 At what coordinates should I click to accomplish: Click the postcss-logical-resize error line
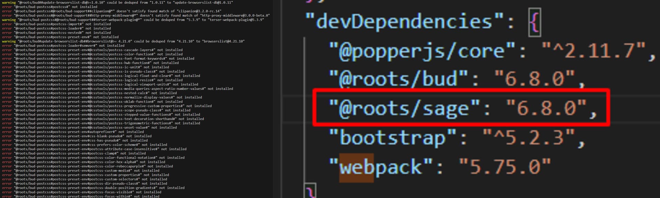click(x=92, y=80)
